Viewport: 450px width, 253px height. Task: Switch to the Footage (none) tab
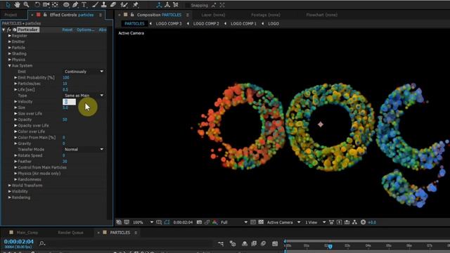click(x=266, y=15)
